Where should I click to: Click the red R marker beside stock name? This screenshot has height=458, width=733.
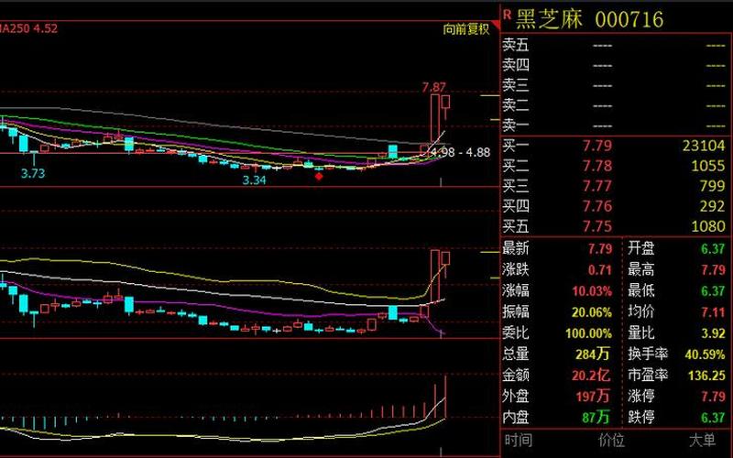pos(507,15)
